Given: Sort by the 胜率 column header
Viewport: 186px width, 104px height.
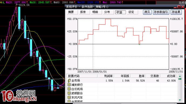Looking at the screenshot, I should (x=139, y=76).
